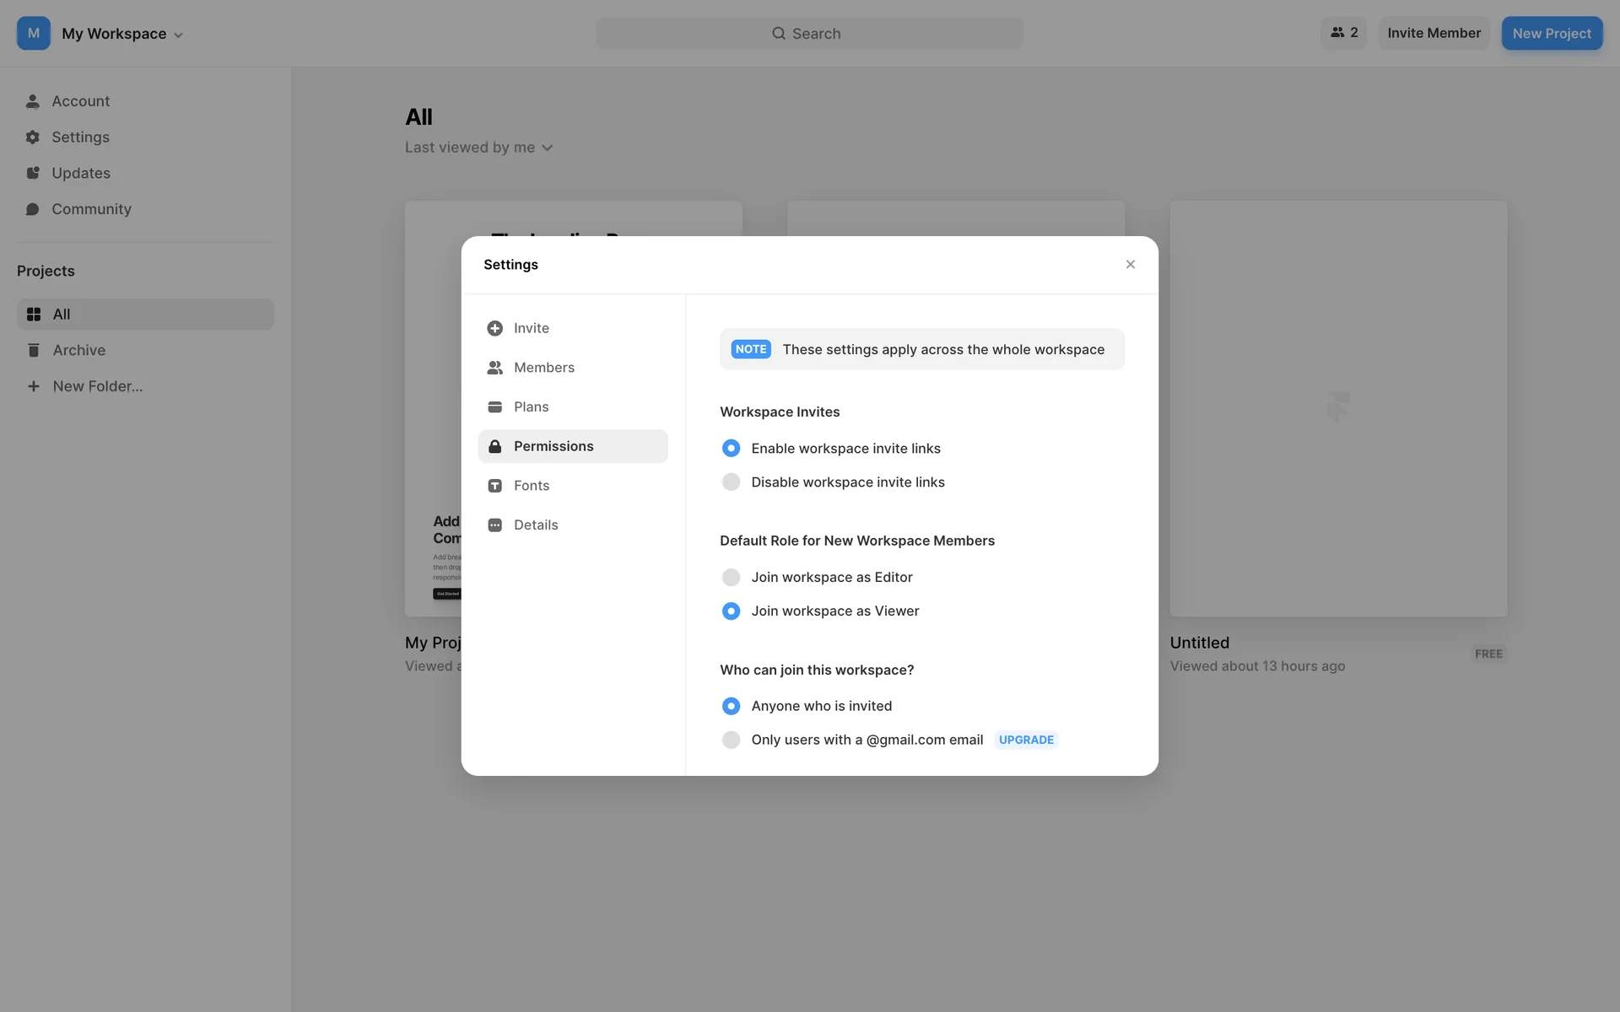Click the members count icon showing 2

pyautogui.click(x=1343, y=33)
